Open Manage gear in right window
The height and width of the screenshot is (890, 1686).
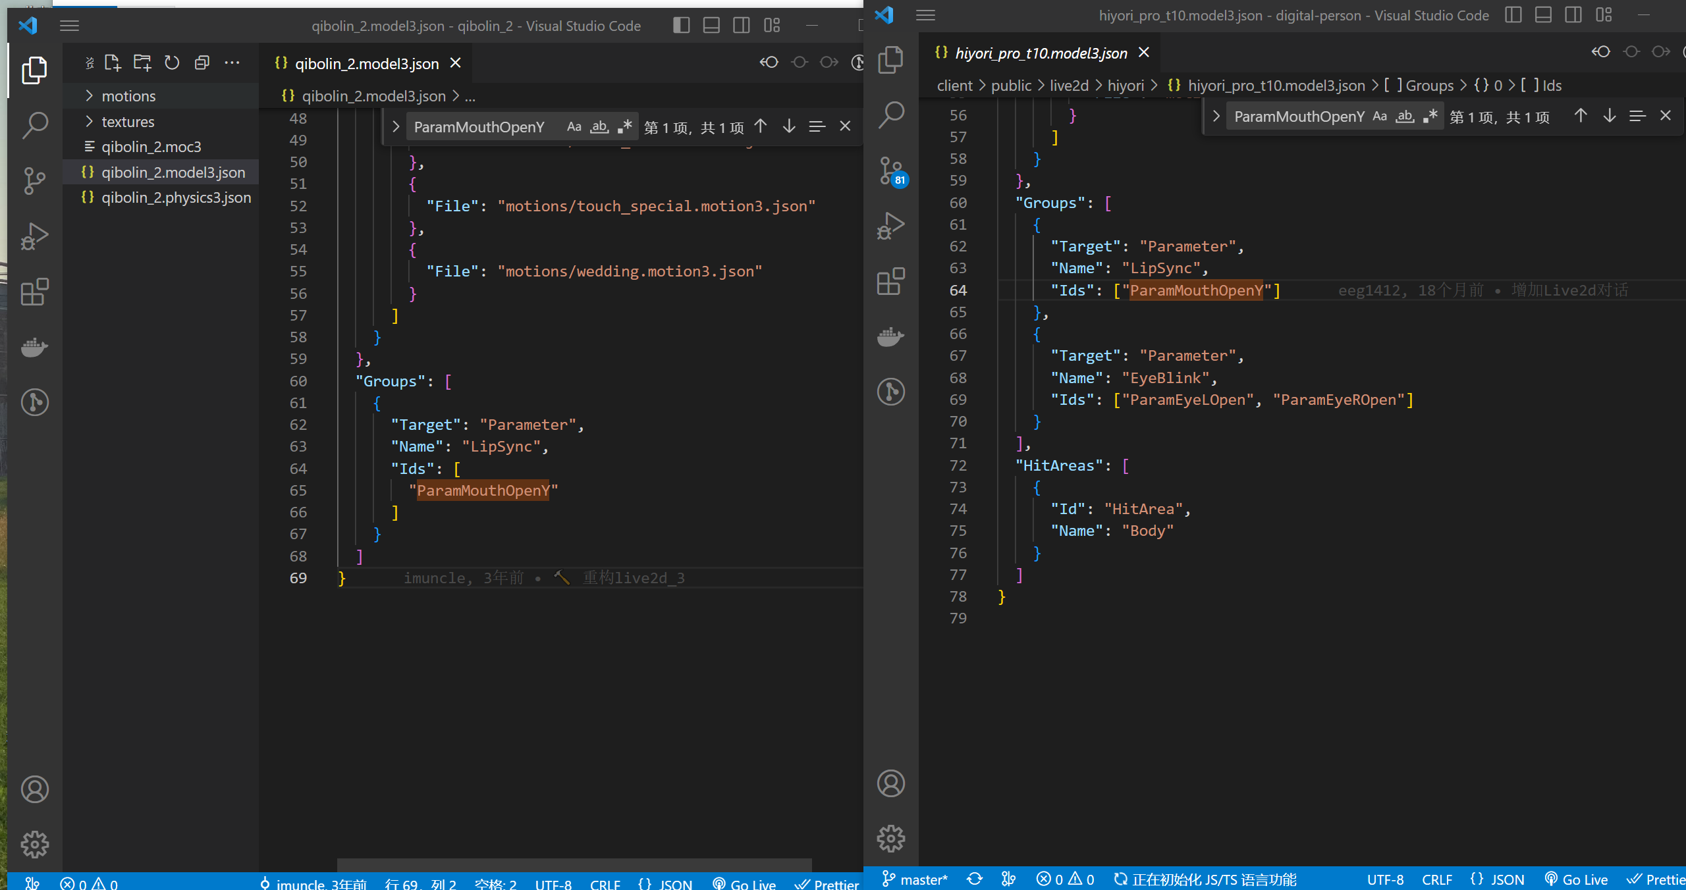click(891, 839)
